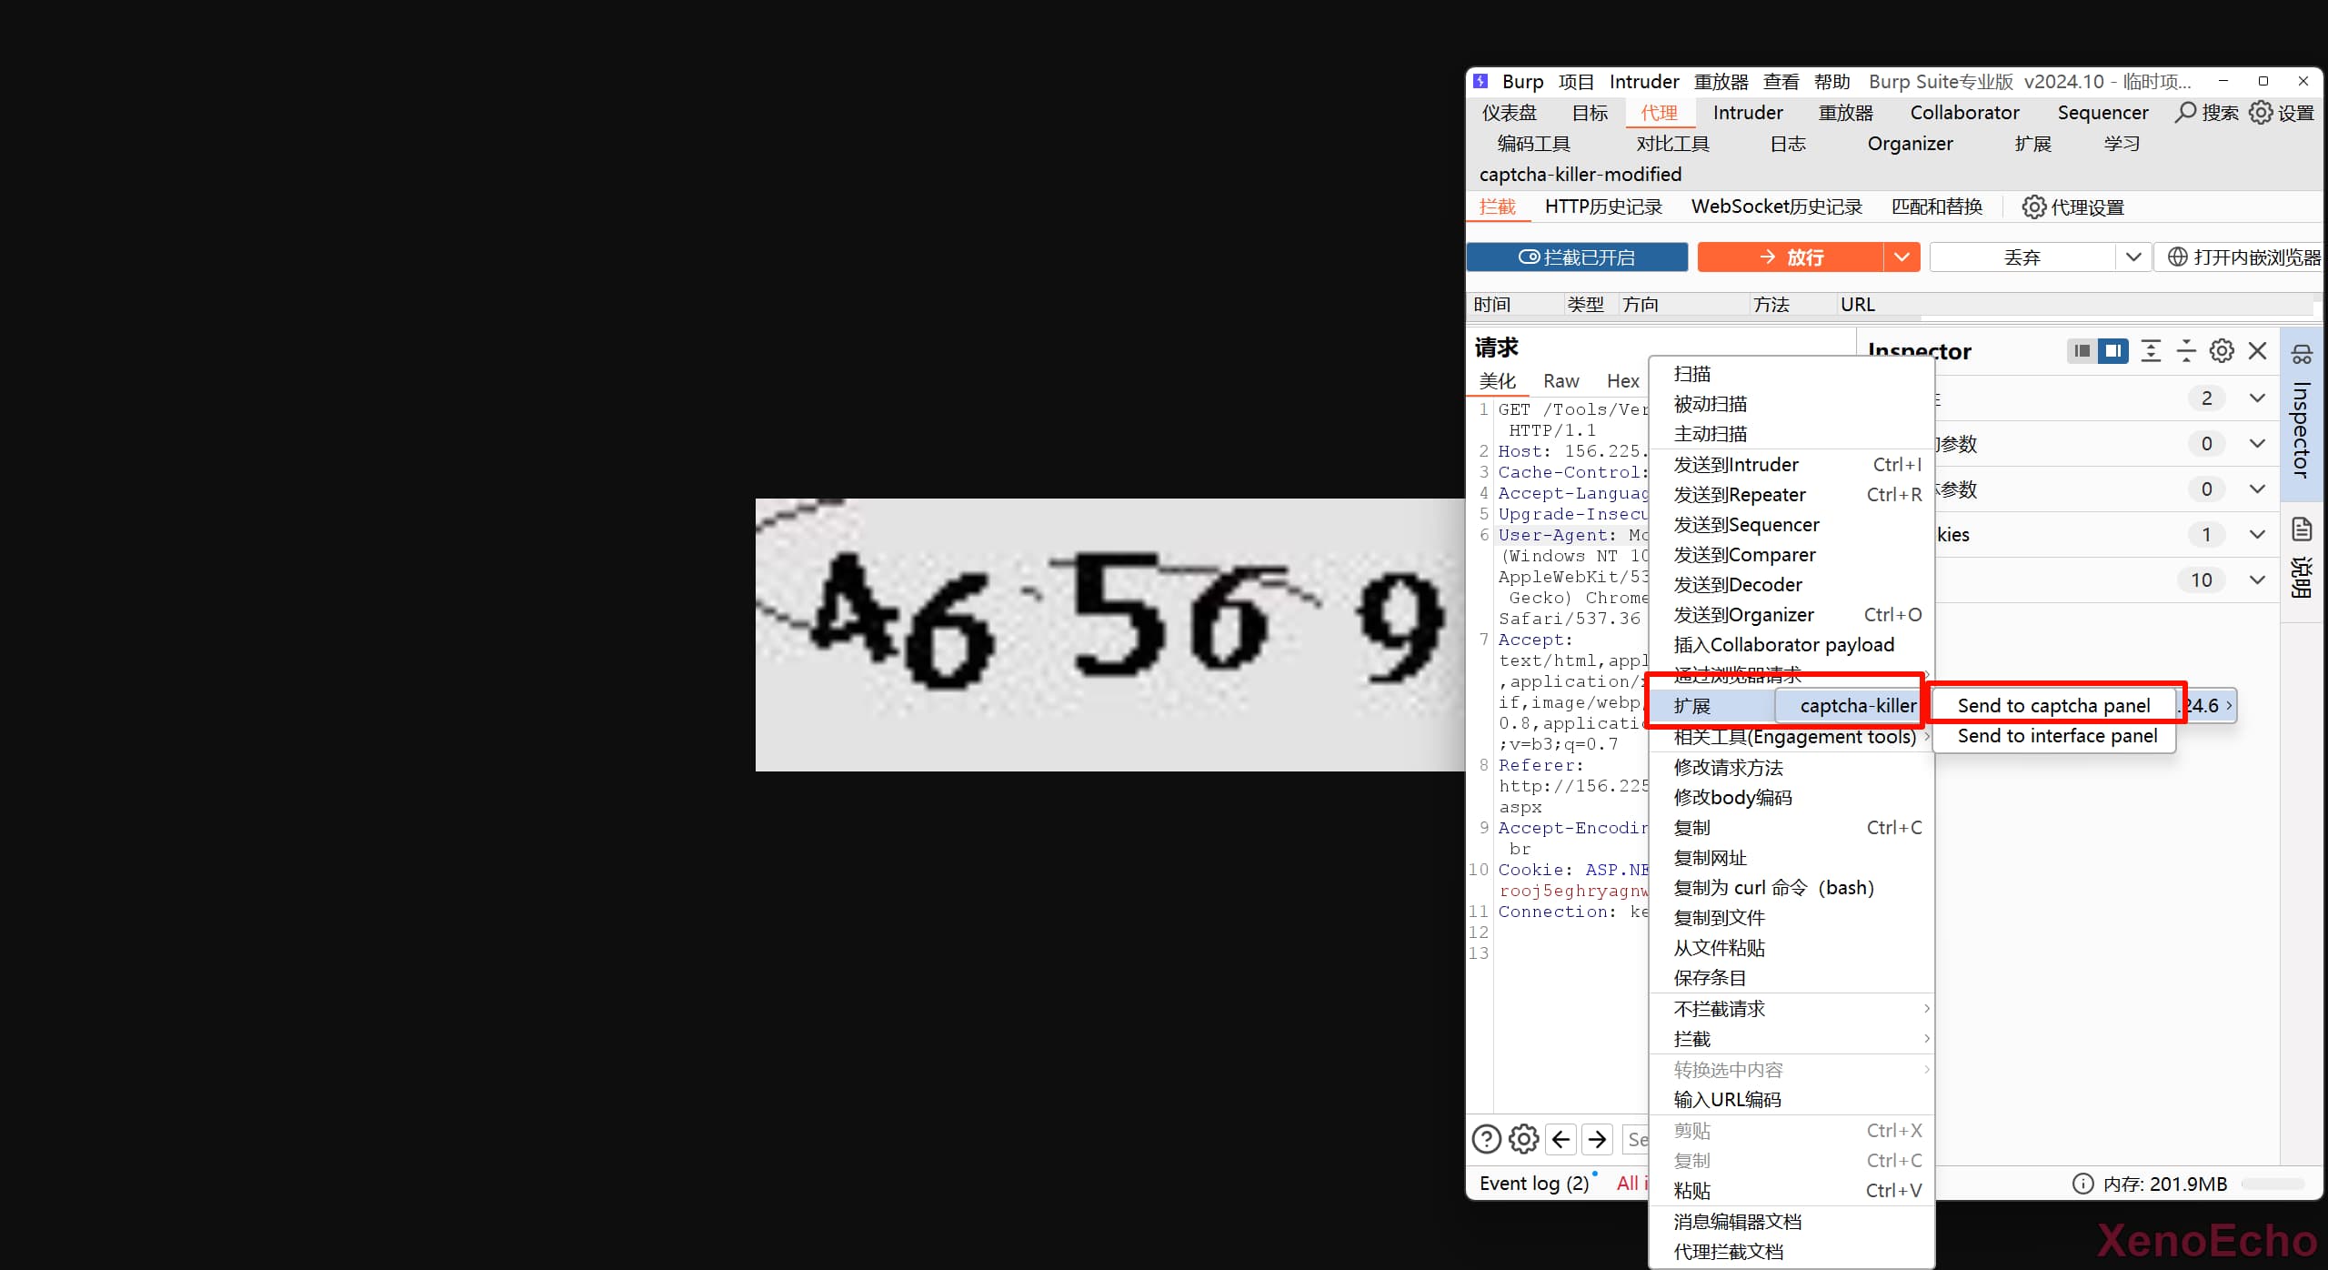Click the back arrow in the request editor
The height and width of the screenshot is (1270, 2328).
(x=1561, y=1139)
